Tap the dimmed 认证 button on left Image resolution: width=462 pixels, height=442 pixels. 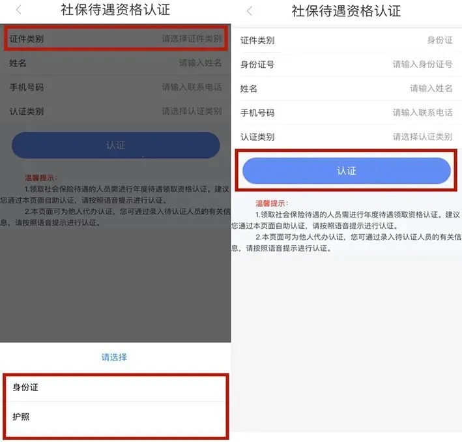tap(116, 145)
